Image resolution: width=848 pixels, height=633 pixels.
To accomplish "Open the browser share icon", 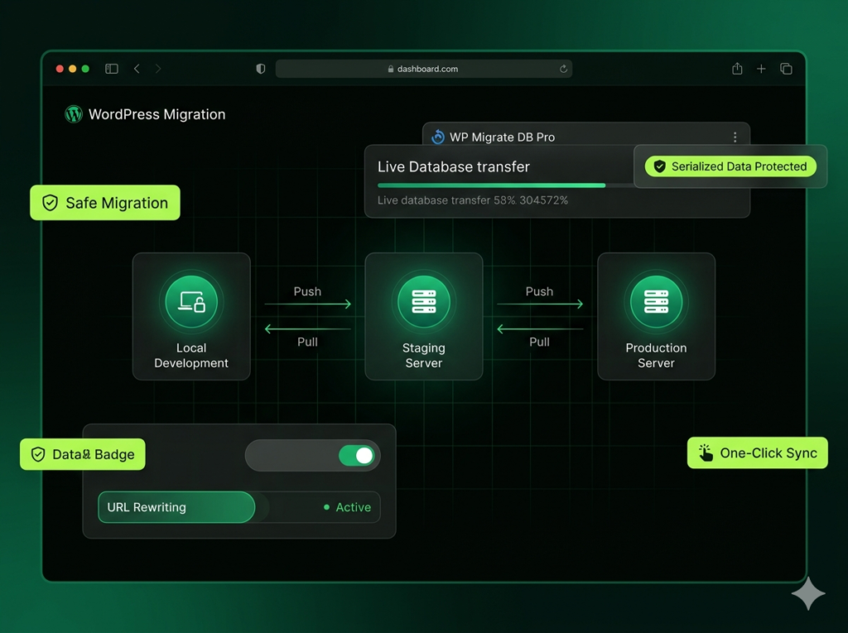I will pos(736,68).
